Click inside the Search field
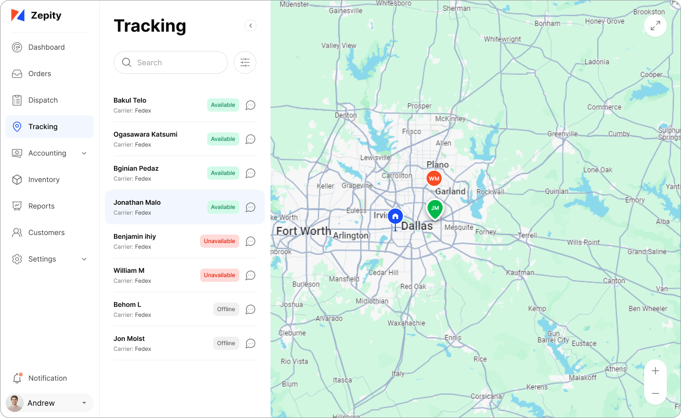The width and height of the screenshot is (681, 418). (170, 62)
